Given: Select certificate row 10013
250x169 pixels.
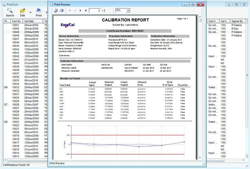Looking at the screenshot, I should pos(25,157).
